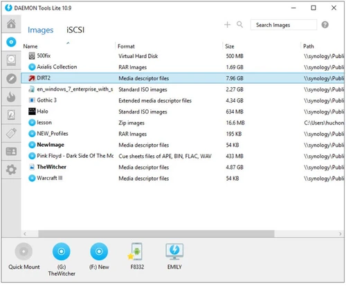Click the Quick Mount disc icon

click(x=24, y=251)
